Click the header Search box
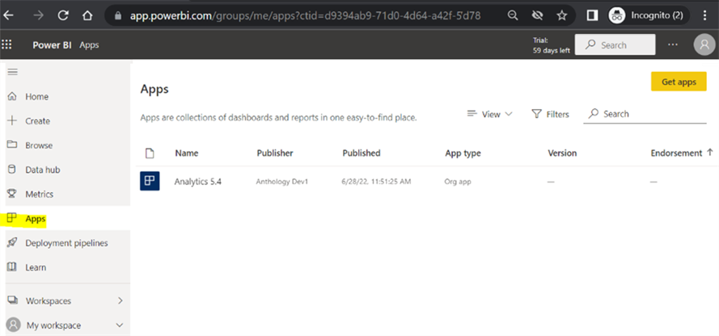Screen dimensions: 719x336 615,45
